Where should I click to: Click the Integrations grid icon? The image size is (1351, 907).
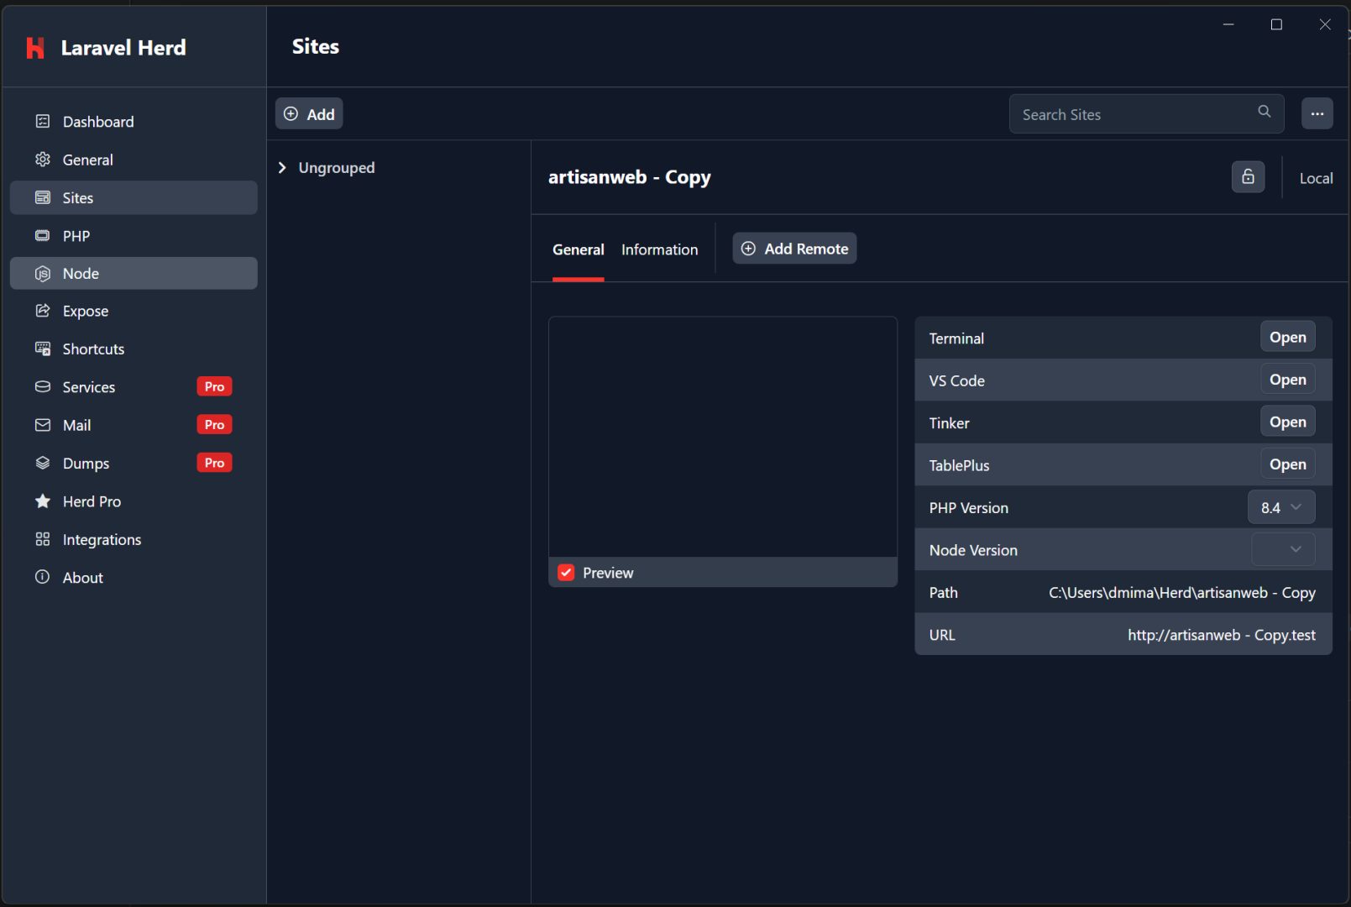(x=43, y=539)
